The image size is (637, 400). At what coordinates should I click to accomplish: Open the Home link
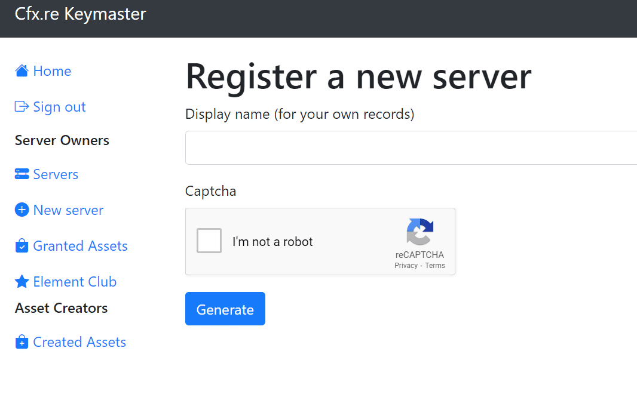(x=52, y=71)
